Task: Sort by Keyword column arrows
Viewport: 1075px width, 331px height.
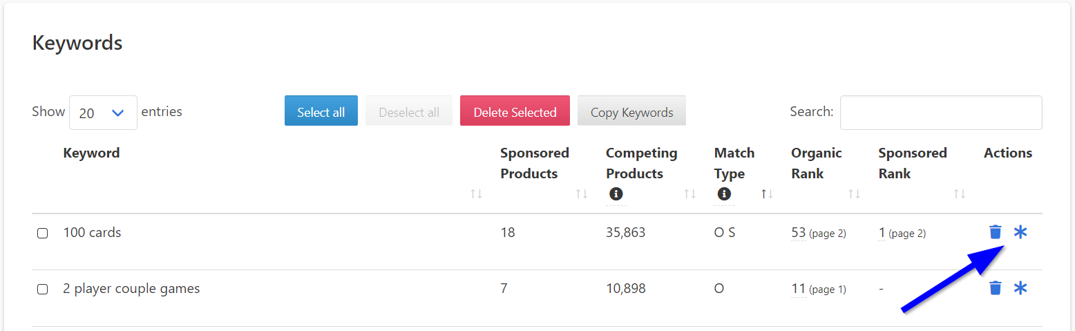Action: tap(476, 194)
